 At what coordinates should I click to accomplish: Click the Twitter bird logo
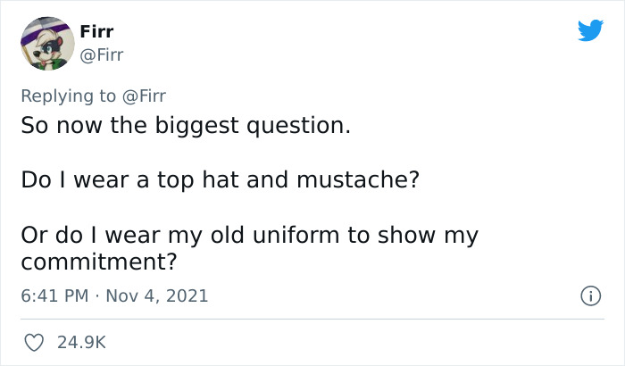pyautogui.click(x=590, y=30)
